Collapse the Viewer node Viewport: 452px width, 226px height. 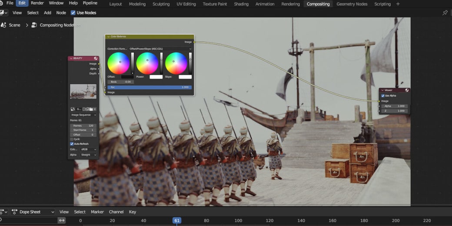382,90
